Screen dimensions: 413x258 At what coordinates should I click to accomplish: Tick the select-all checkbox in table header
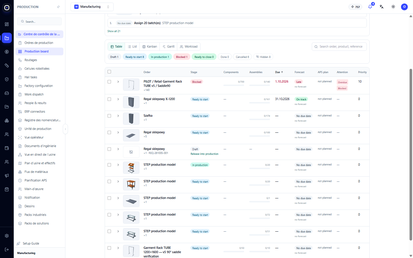click(x=109, y=72)
